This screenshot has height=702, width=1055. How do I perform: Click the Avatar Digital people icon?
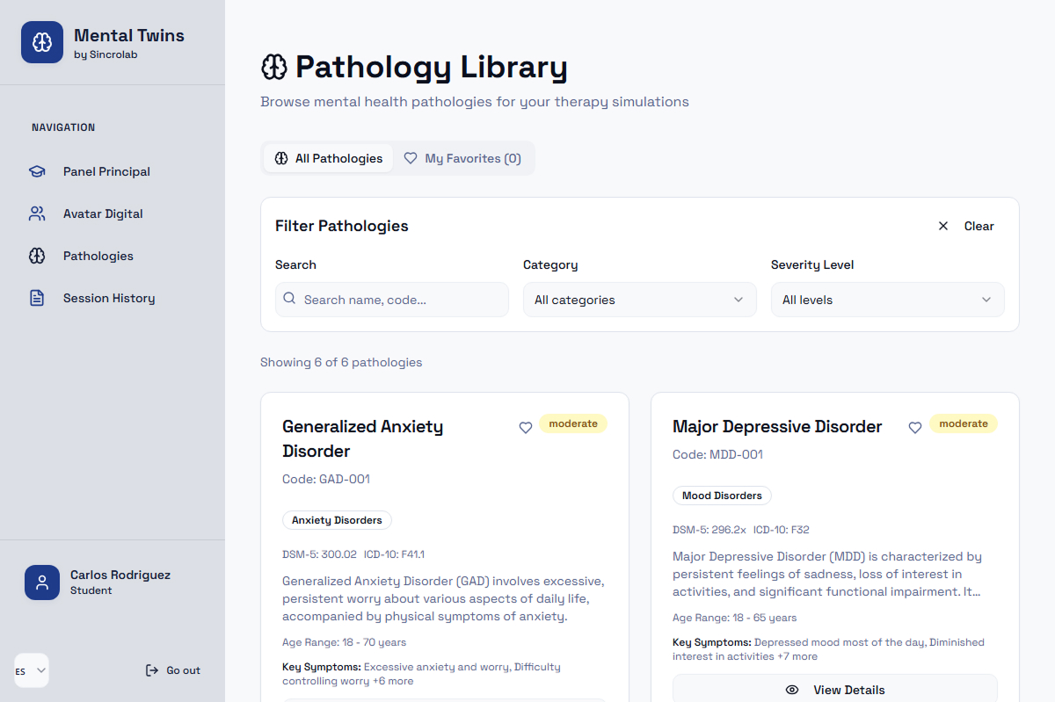tap(37, 213)
